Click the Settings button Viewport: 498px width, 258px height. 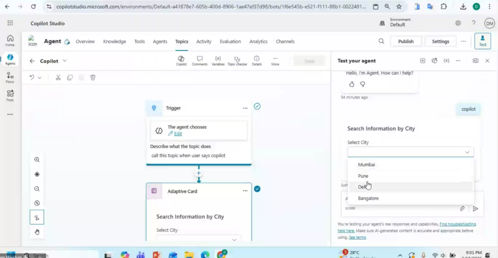point(440,41)
